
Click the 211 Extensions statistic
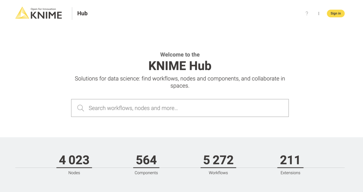pyautogui.click(x=290, y=160)
